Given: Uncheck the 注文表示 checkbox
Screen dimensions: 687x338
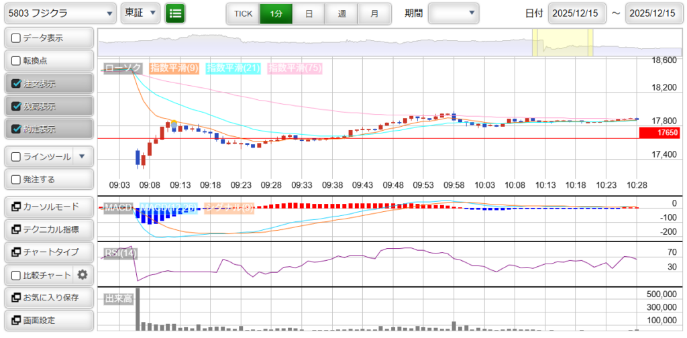Looking at the screenshot, I should (17, 84).
